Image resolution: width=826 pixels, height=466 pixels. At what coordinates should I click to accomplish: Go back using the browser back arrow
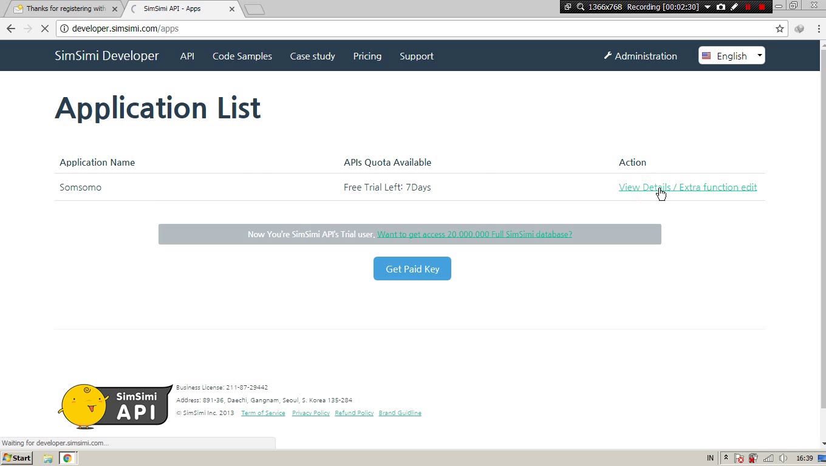(x=10, y=29)
